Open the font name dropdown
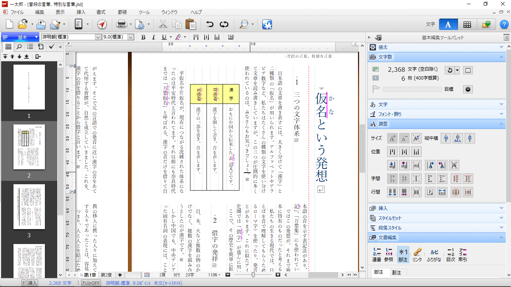This screenshot has height=287, width=511. coord(98,37)
